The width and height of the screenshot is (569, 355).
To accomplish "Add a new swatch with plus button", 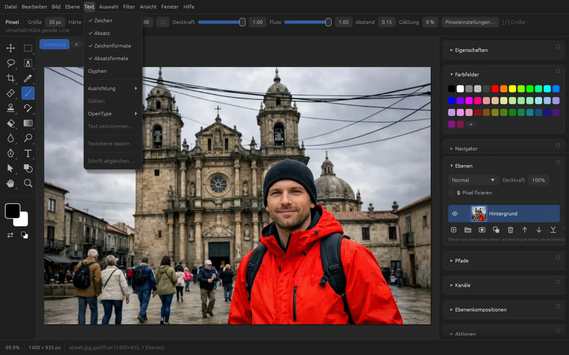I will 470,125.
